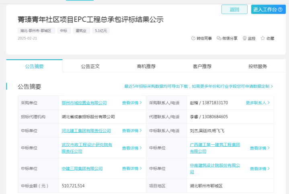Open 河北建工集团有限责任公司 link

[86, 131]
